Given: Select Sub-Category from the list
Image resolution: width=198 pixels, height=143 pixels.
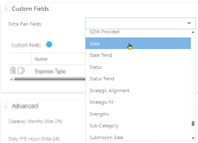Looking at the screenshot, I should click(x=104, y=126).
